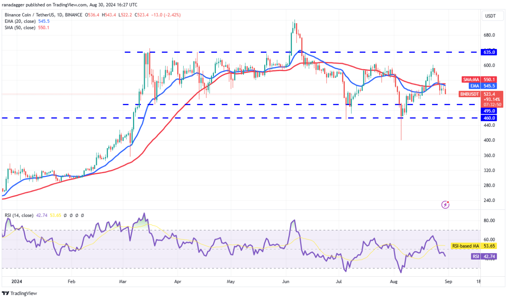Click the TradingView logo

tap(19, 293)
